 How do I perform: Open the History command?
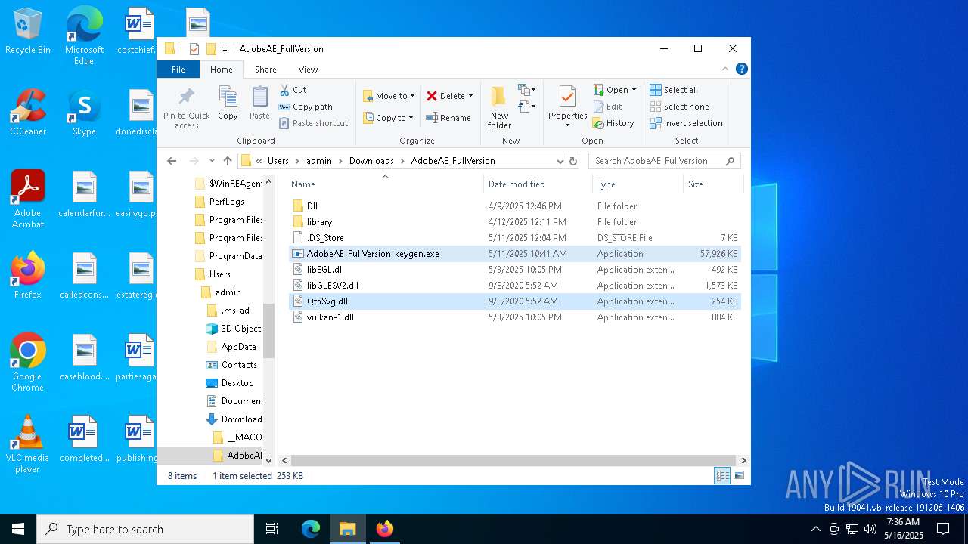coord(613,123)
